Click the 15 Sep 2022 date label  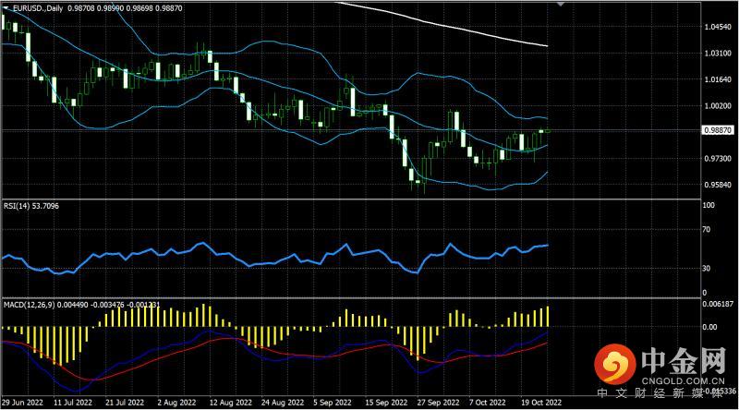point(386,403)
